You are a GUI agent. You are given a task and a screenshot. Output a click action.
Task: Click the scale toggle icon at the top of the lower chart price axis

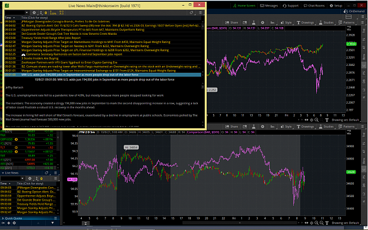pos(349,132)
